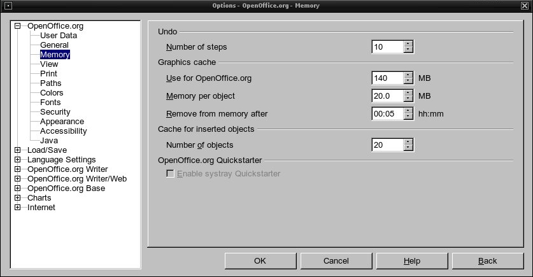This screenshot has width=533, height=277.
Task: Open the Security options page
Action: pyautogui.click(x=55, y=112)
